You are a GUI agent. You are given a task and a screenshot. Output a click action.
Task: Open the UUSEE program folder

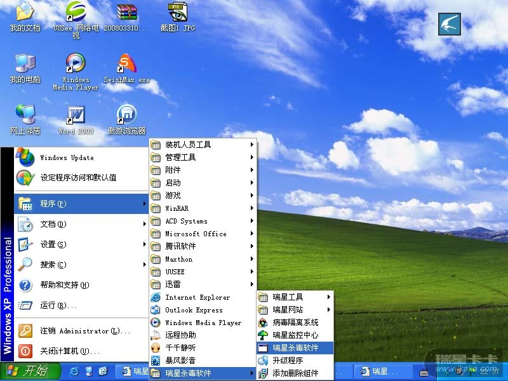pos(203,272)
